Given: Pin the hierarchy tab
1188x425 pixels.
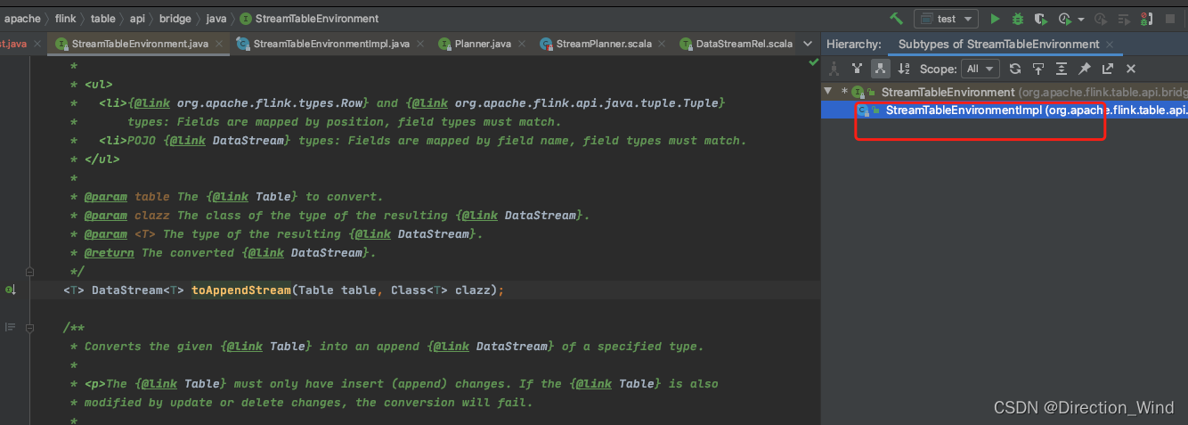Looking at the screenshot, I should point(1085,69).
